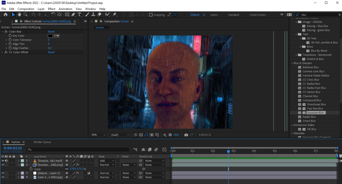This screenshot has width=342, height=184.
Task: Go to the Home screen icon
Action: coord(5,15)
